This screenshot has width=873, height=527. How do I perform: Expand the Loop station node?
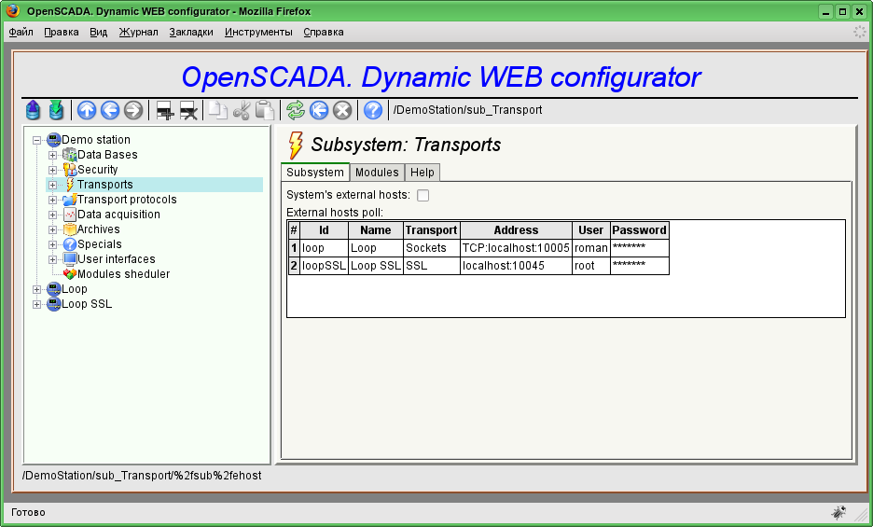(36, 289)
